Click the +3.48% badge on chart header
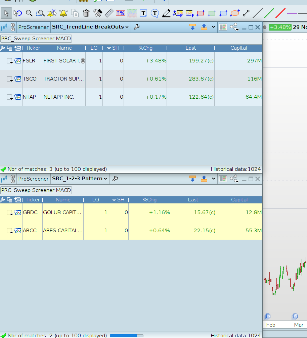 (x=280, y=27)
